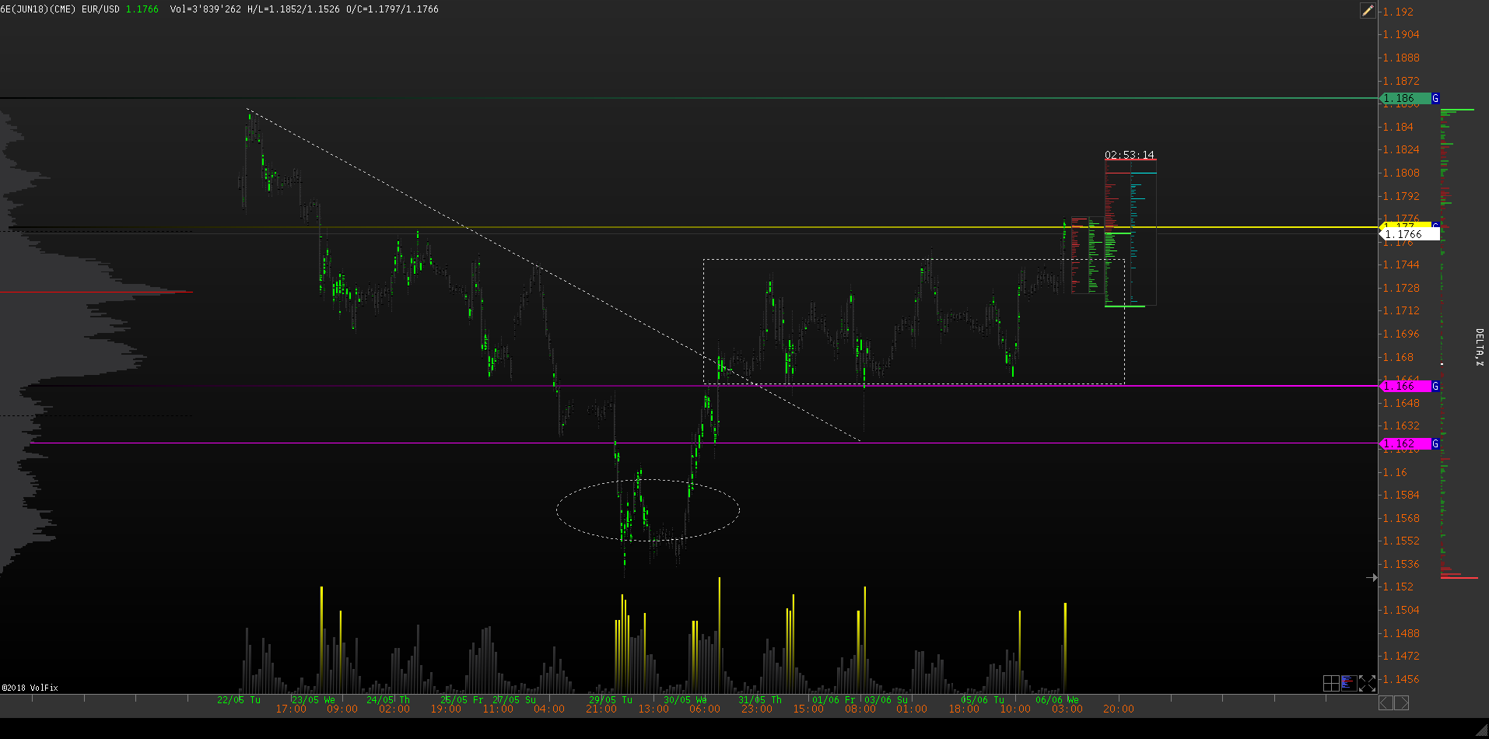Toggle the G badge on 1.186 level
Viewport: 1489px width, 739px height.
pos(1435,99)
